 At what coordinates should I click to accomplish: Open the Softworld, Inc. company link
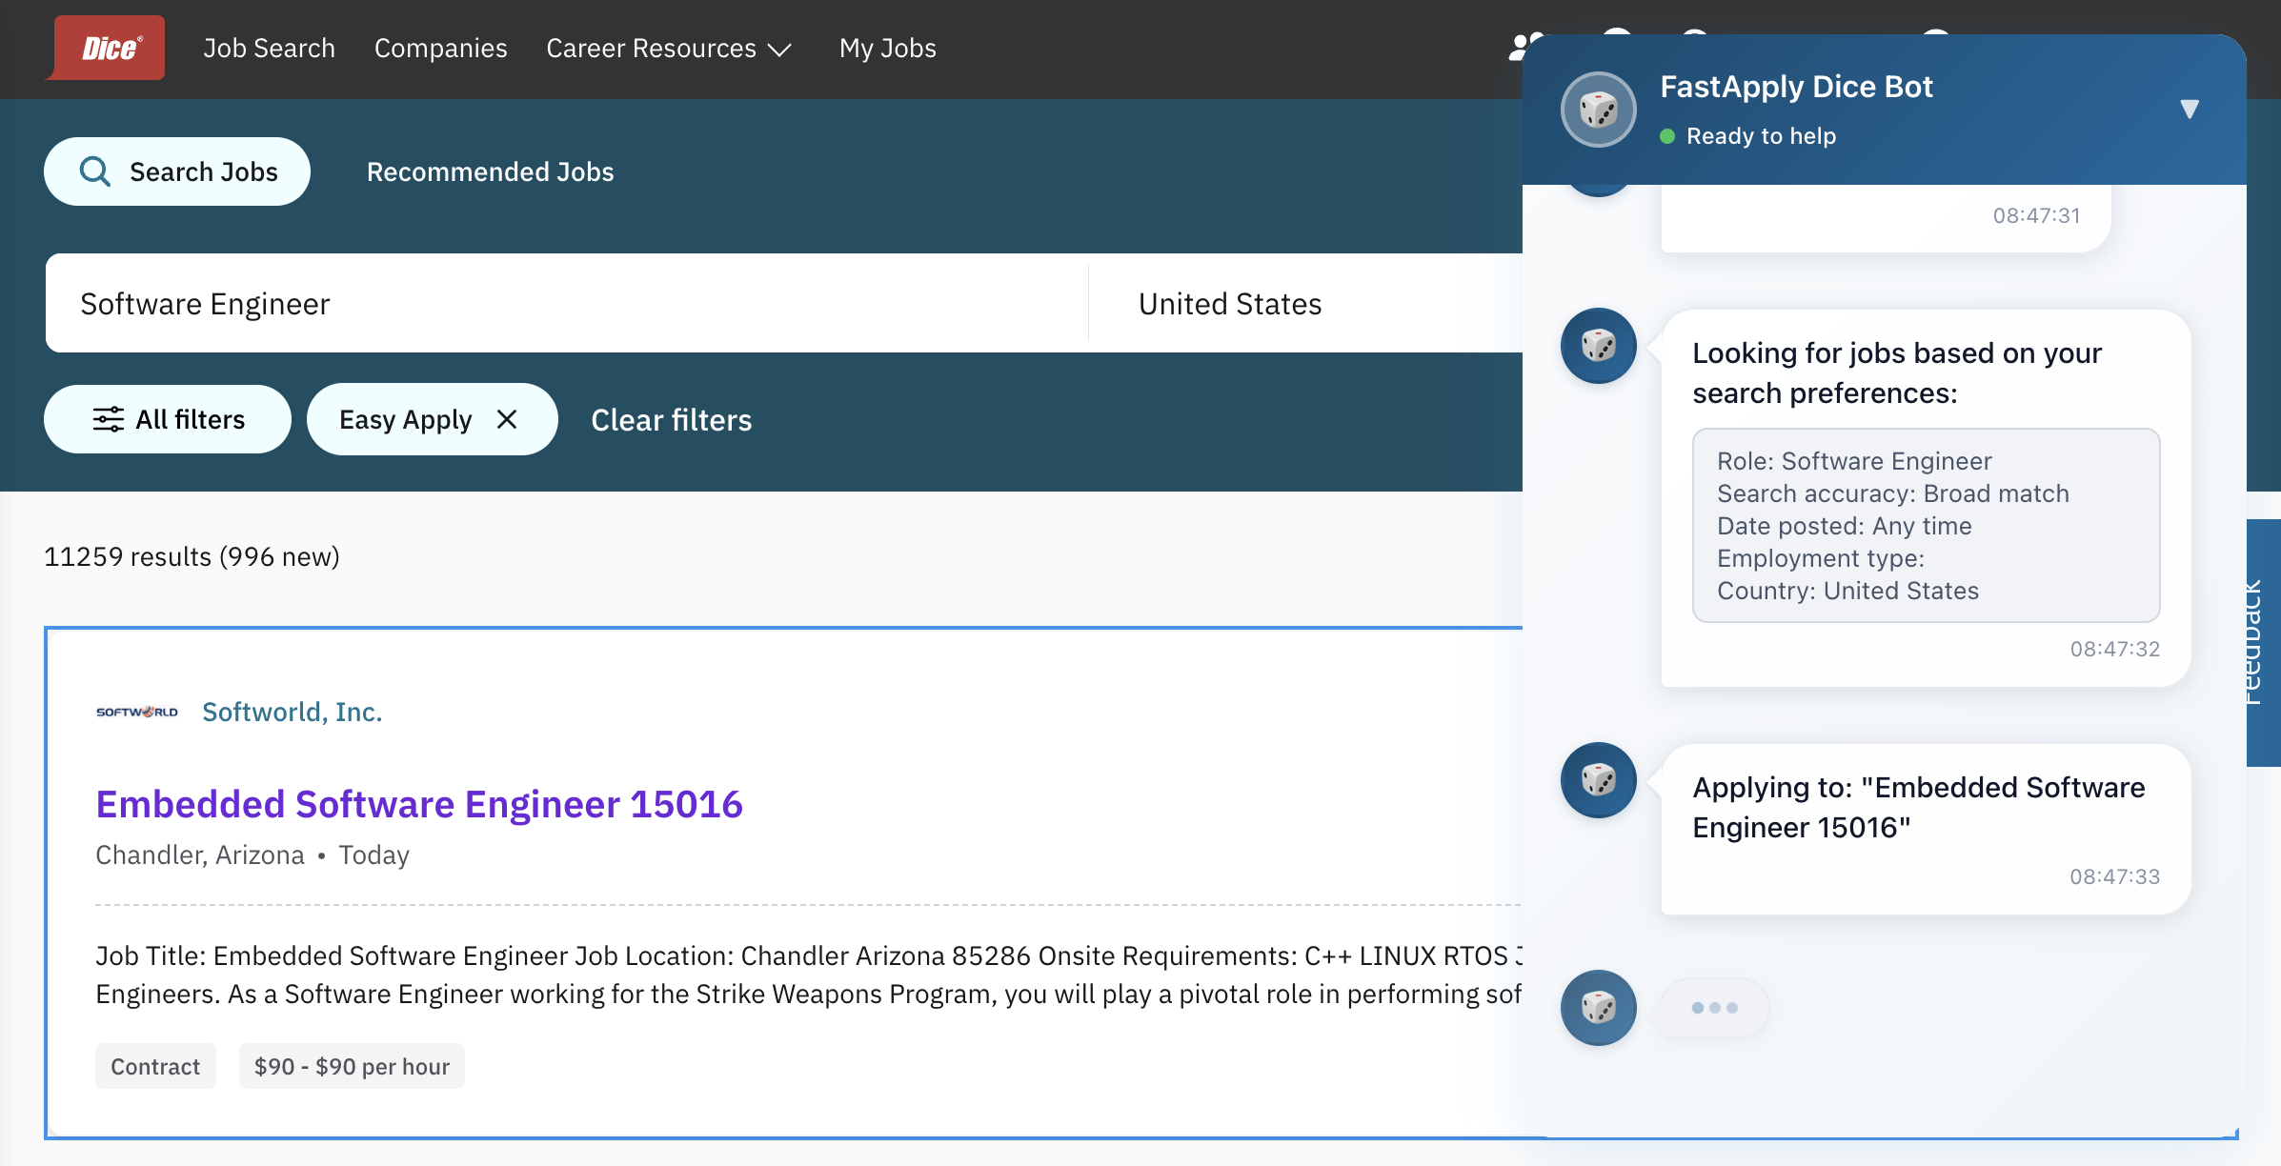(x=292, y=712)
